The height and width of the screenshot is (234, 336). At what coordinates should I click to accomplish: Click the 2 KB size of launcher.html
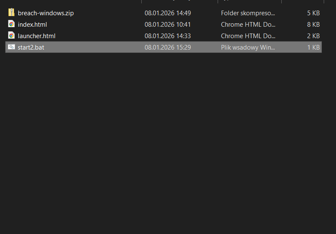click(x=313, y=36)
